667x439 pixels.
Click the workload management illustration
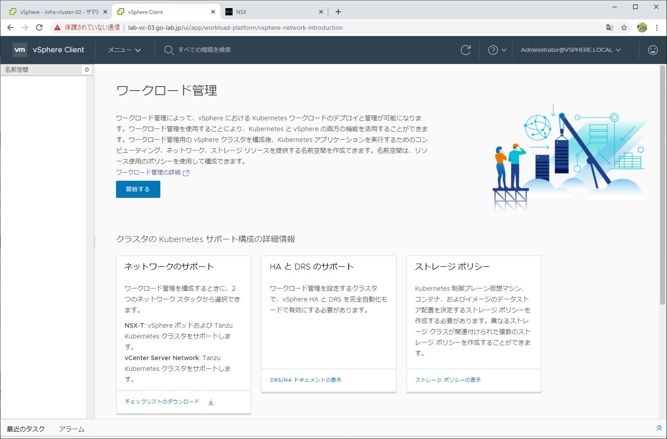pos(569,158)
